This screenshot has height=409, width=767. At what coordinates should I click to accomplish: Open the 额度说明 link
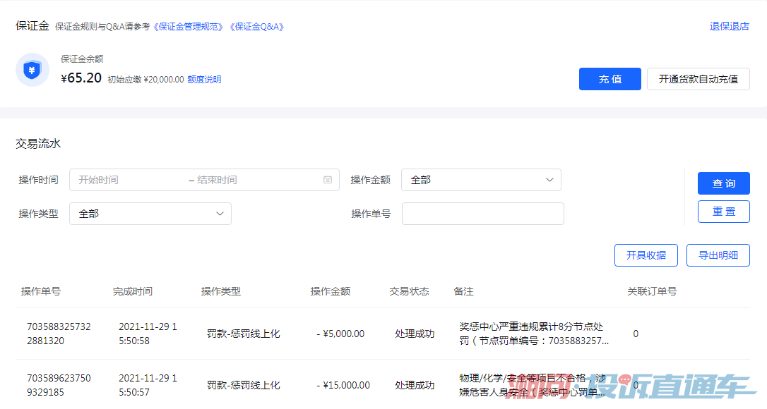tap(205, 79)
